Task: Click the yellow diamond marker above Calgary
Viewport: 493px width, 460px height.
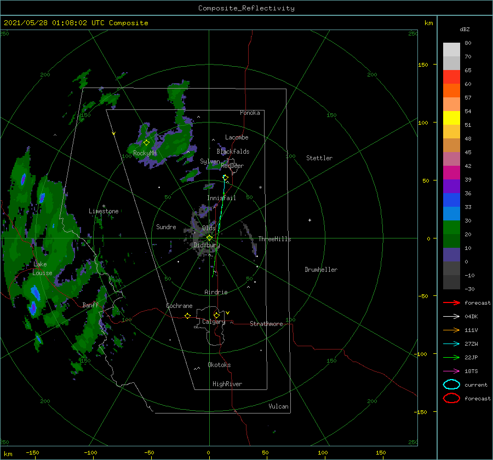Action: (x=216, y=315)
